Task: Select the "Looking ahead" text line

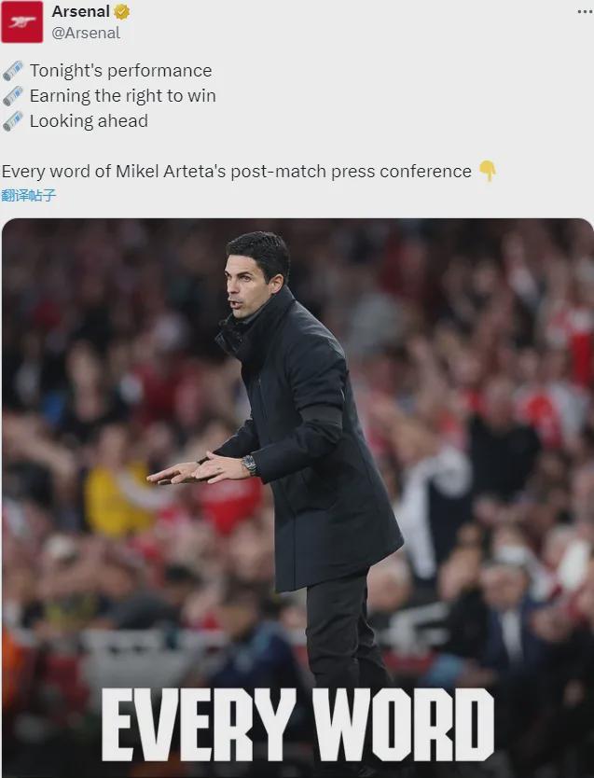Action: pos(89,121)
